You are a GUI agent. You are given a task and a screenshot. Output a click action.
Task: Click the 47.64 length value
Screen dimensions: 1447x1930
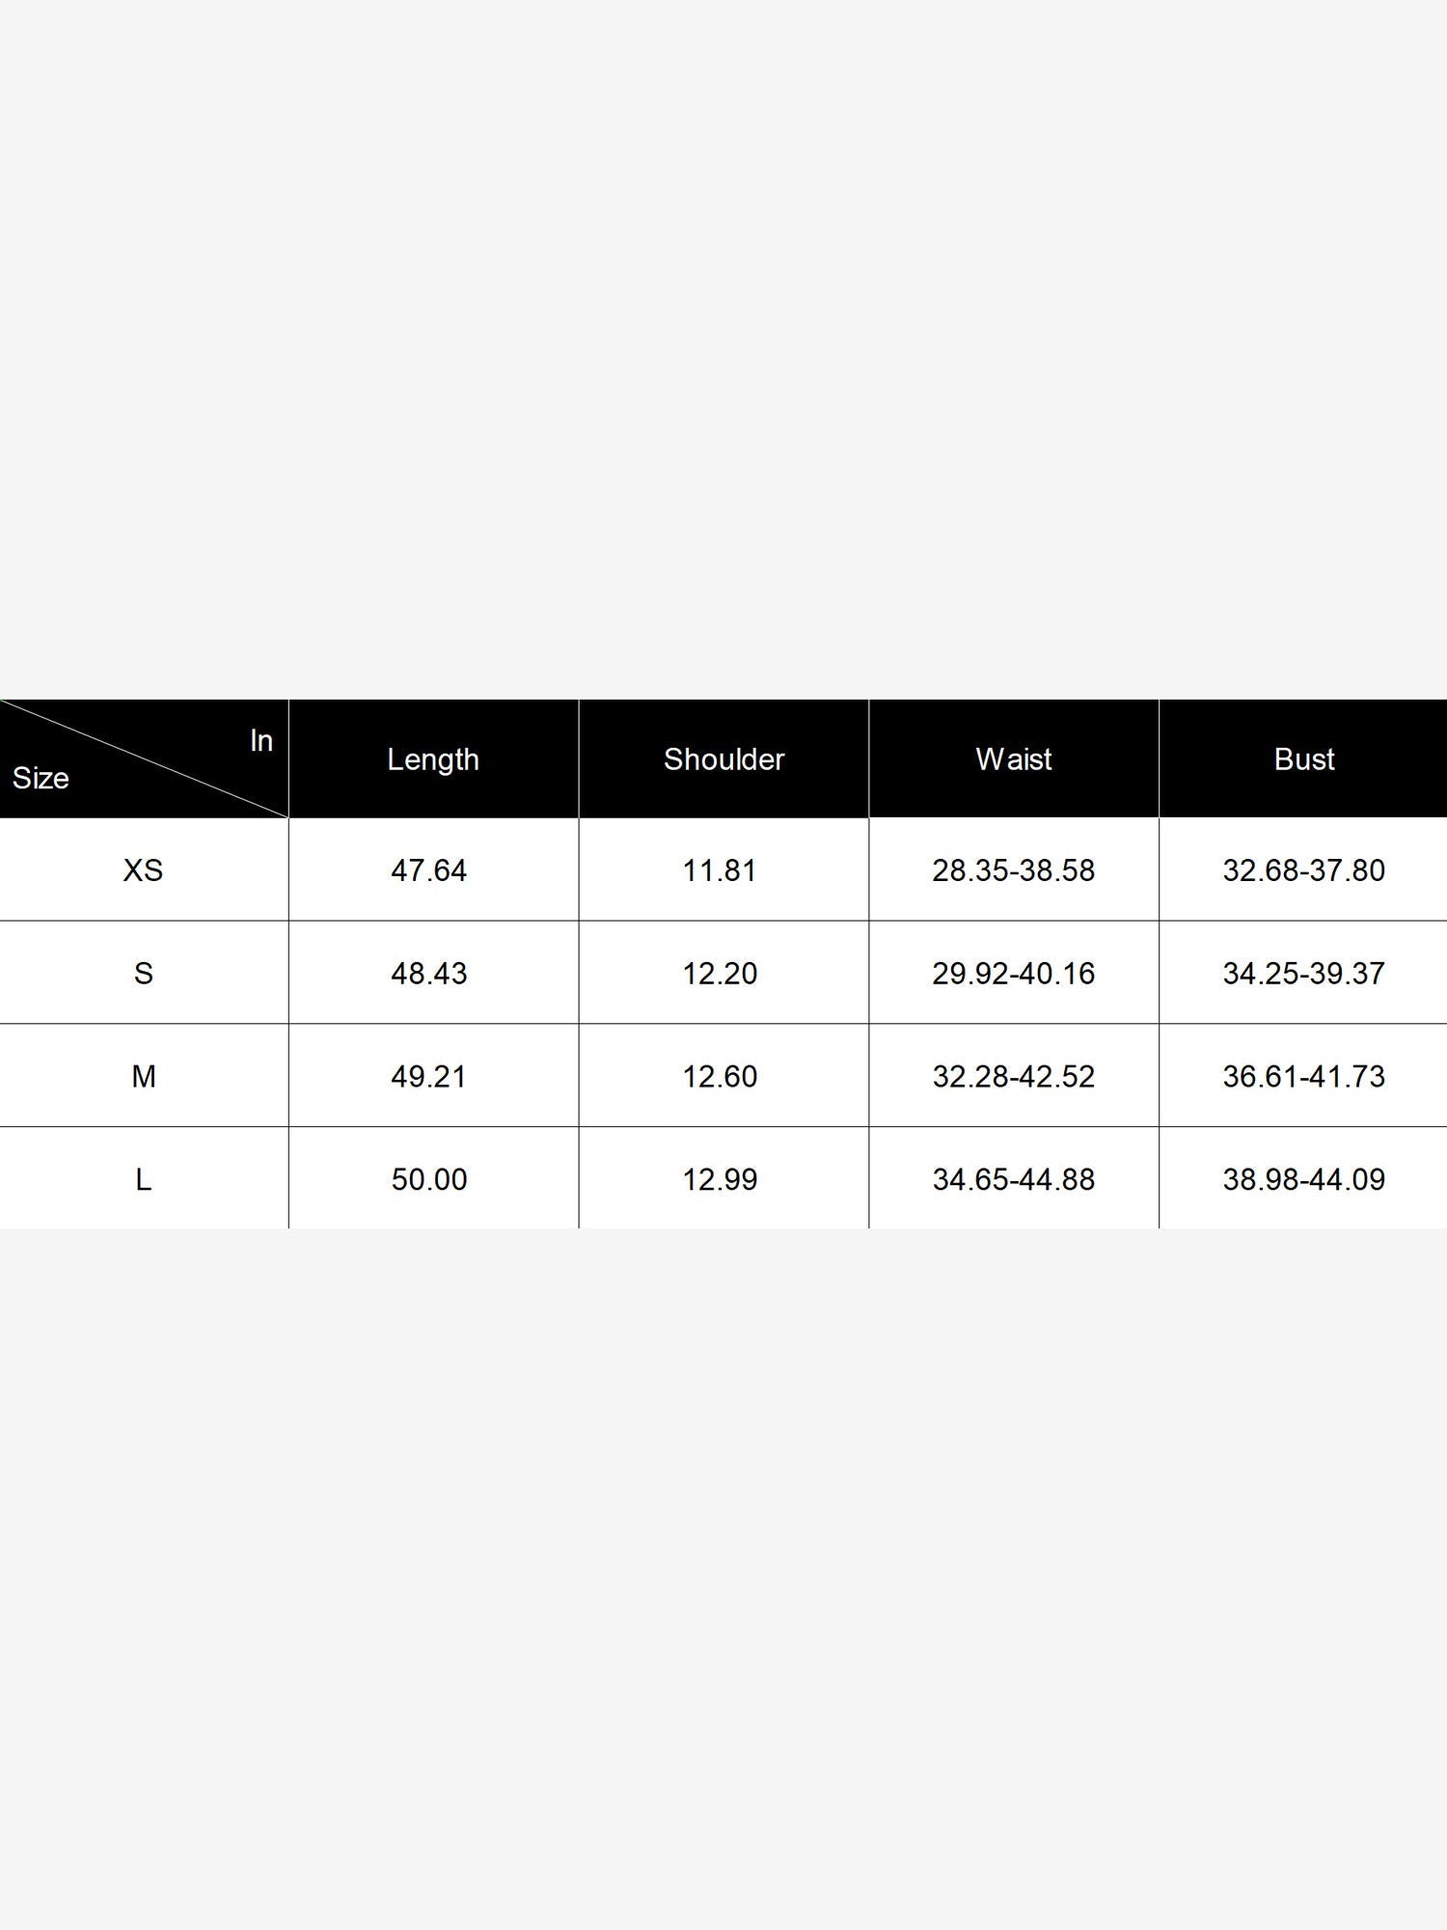pyautogui.click(x=429, y=870)
